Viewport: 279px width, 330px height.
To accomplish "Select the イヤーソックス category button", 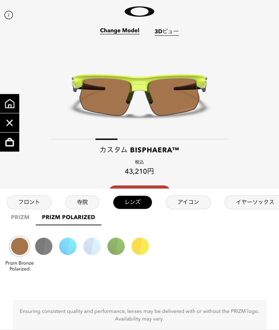I will 252,202.
